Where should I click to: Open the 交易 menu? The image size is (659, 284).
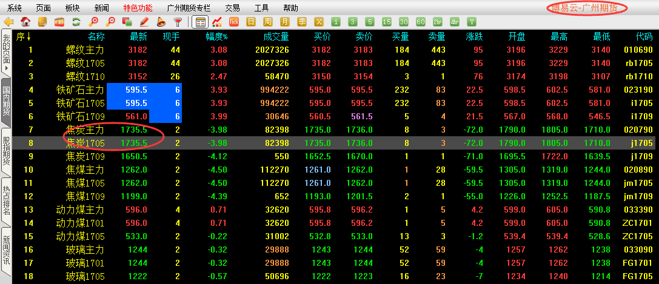(232, 8)
